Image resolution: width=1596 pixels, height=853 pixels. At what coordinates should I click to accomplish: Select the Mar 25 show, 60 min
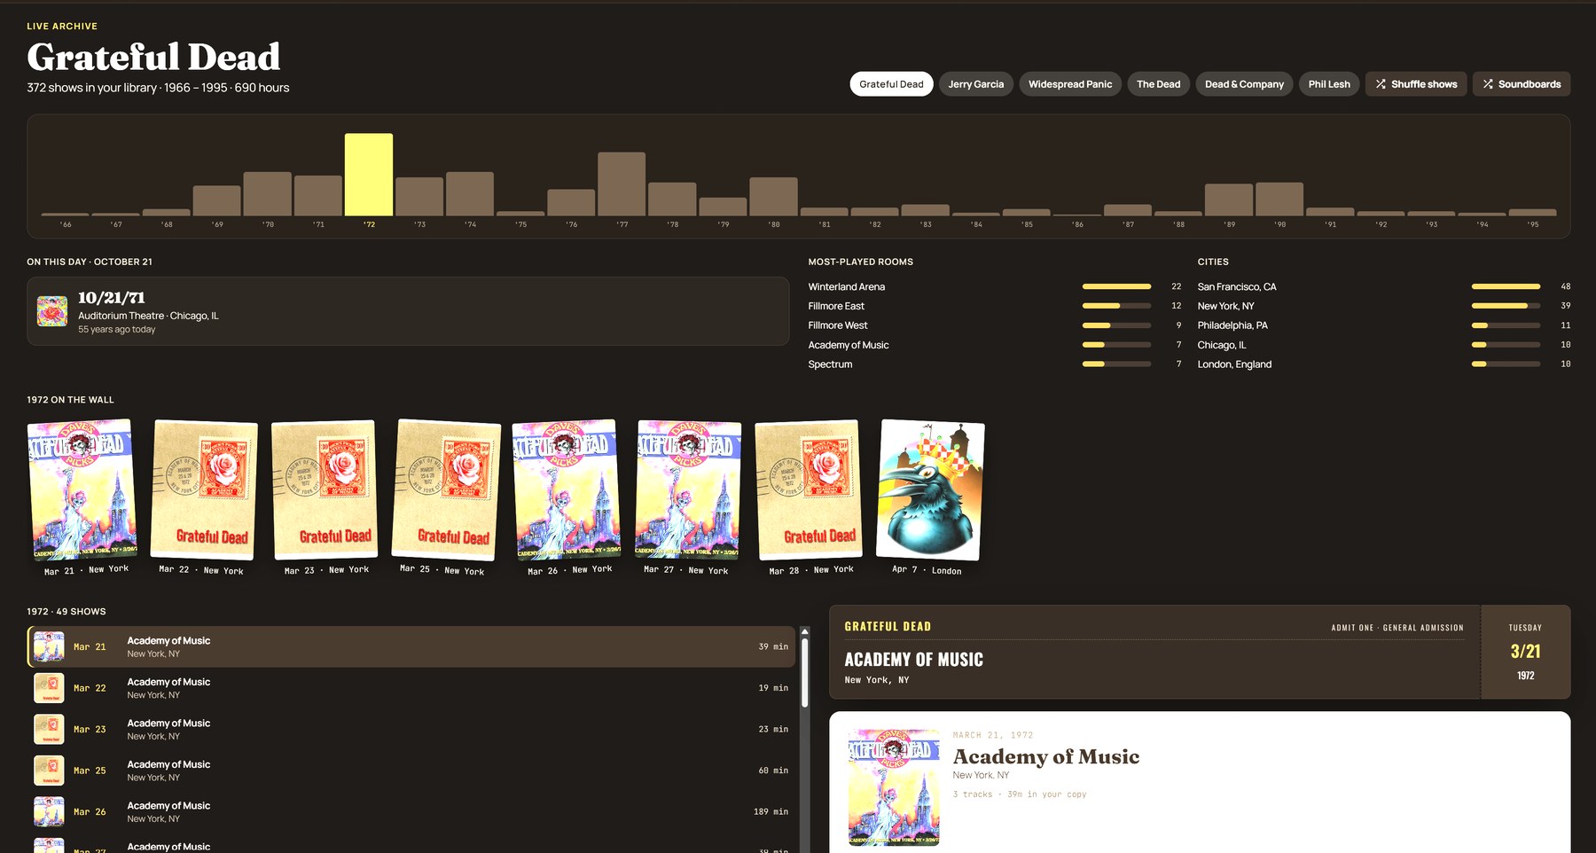(x=412, y=771)
